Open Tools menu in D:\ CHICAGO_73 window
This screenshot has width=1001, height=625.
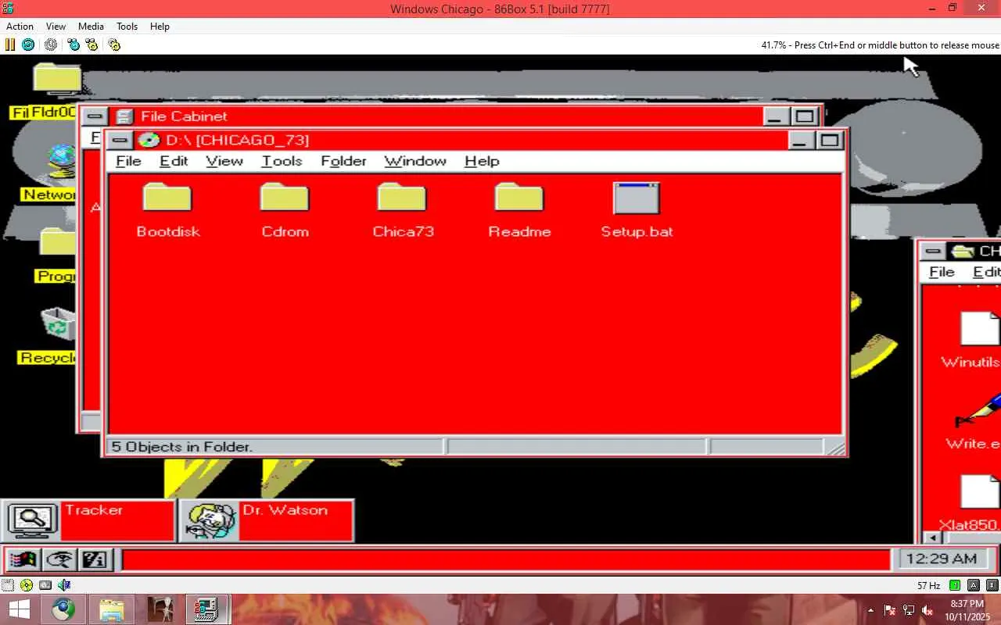[x=282, y=161]
